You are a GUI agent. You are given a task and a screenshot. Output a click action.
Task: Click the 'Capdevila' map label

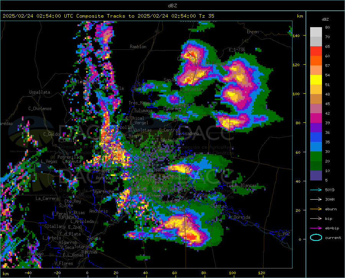pos(113,88)
